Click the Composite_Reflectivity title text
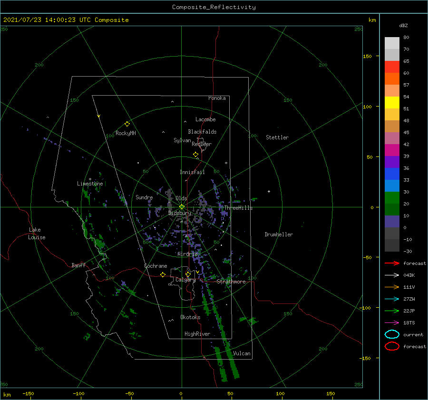The height and width of the screenshot is (400, 428). [x=214, y=7]
